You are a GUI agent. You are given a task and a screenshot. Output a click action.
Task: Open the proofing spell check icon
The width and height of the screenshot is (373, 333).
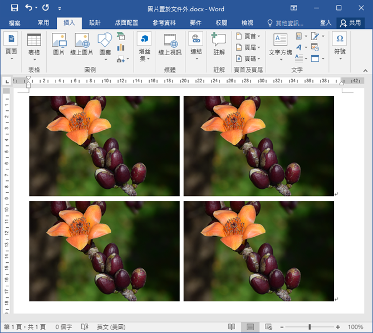coord(85,327)
